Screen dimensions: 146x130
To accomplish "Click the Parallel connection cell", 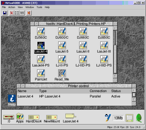I will (x=95, y=96).
